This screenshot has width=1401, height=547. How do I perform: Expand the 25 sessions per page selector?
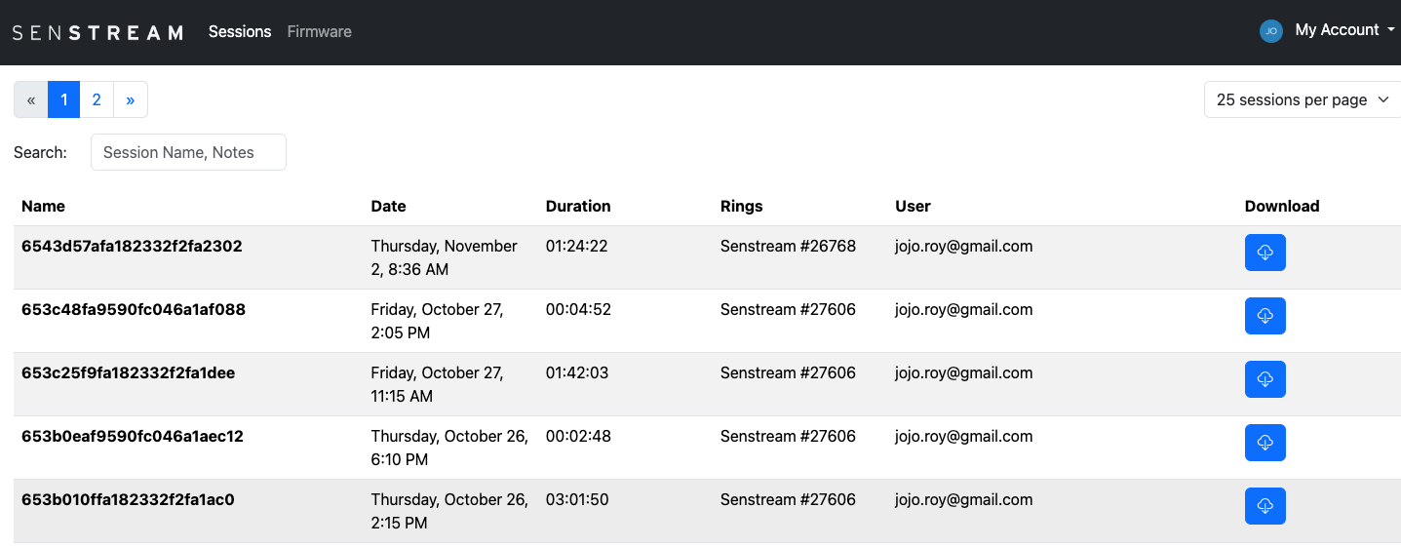point(1302,99)
